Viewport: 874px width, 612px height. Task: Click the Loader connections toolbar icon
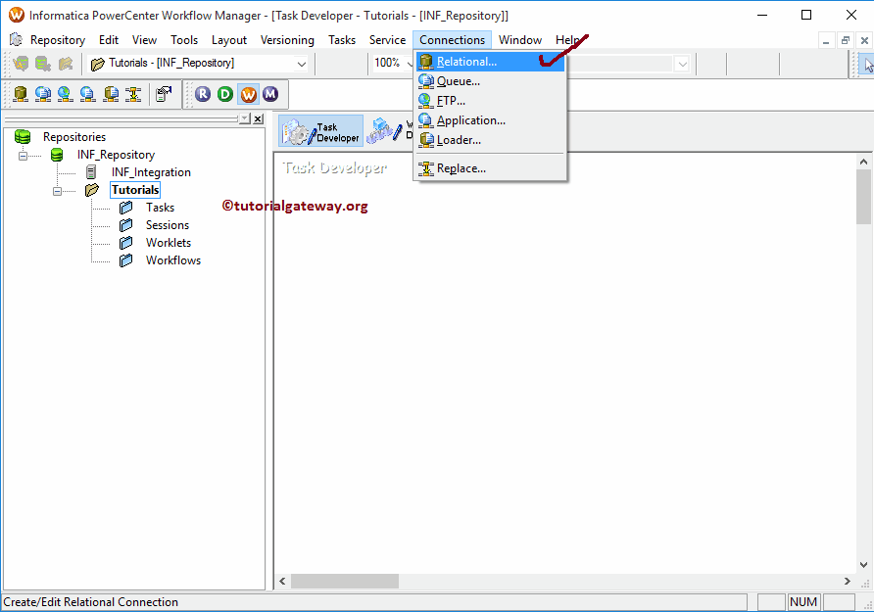pos(111,94)
